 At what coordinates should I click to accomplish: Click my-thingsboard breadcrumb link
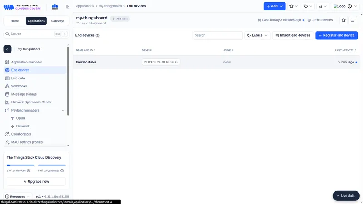[110, 6]
